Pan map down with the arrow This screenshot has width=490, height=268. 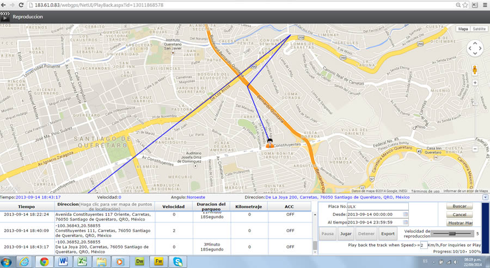click(475, 53)
